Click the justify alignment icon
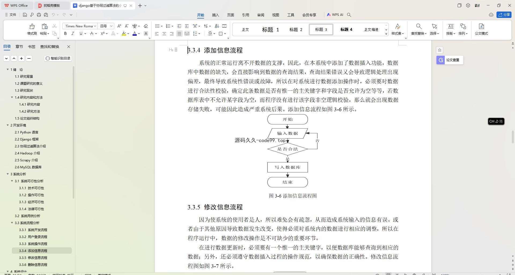This screenshot has width=515, height=275. 179,34
